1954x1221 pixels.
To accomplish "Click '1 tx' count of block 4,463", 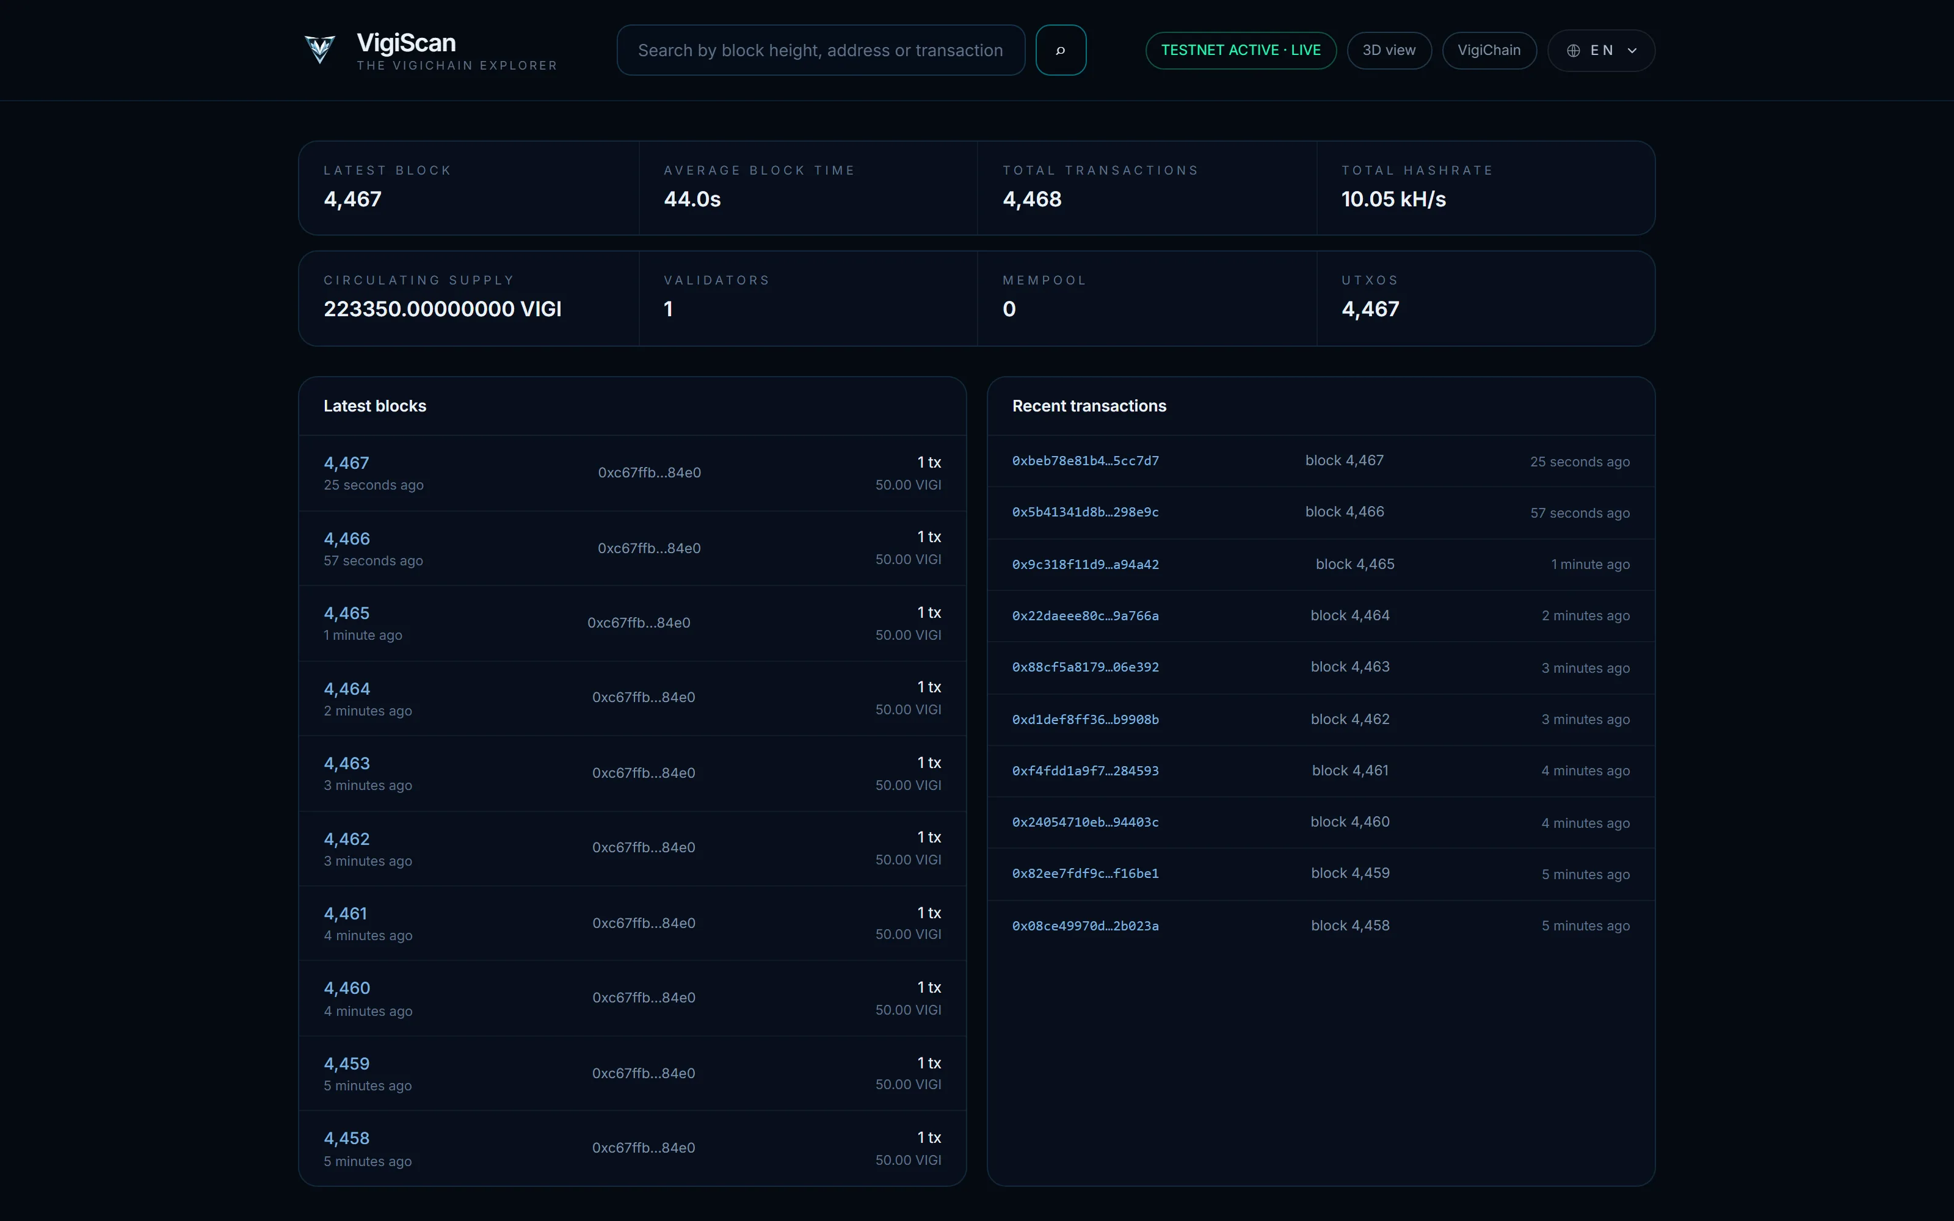I will [x=929, y=763].
